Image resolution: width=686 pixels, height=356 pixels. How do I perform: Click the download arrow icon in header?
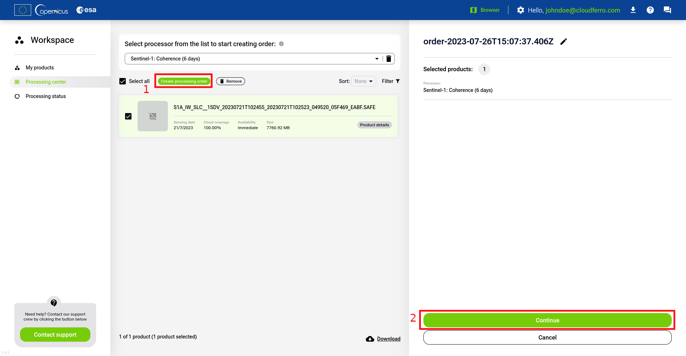click(x=633, y=10)
